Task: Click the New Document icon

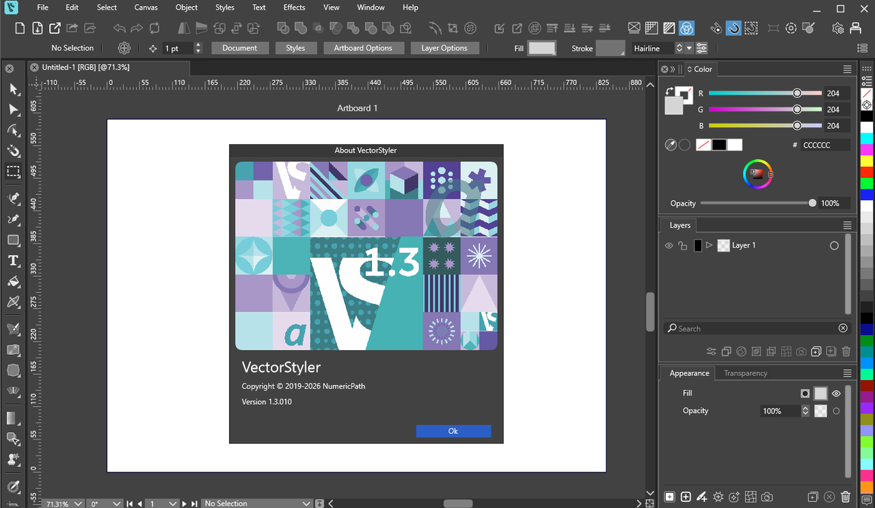Action: tap(20, 28)
